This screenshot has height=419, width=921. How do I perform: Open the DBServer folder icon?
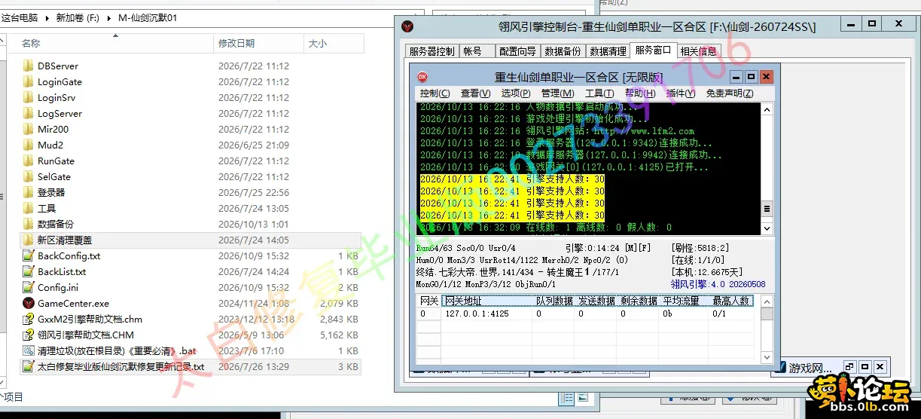(x=28, y=66)
